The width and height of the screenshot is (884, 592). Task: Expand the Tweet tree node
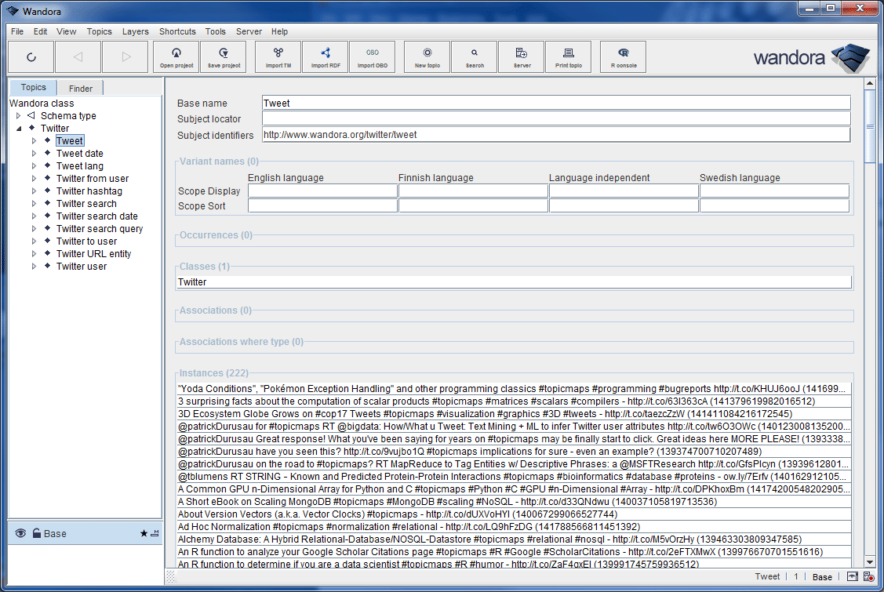34,141
